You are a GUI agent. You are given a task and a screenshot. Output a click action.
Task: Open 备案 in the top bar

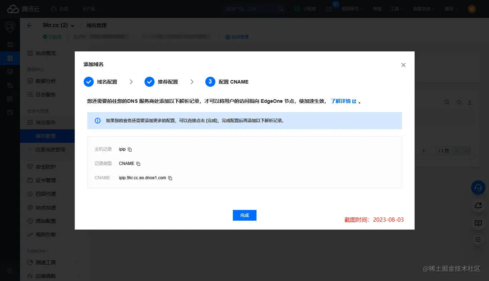(377, 9)
